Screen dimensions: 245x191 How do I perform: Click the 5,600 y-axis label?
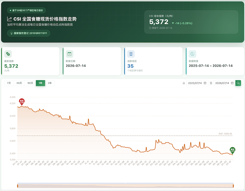point(13,141)
